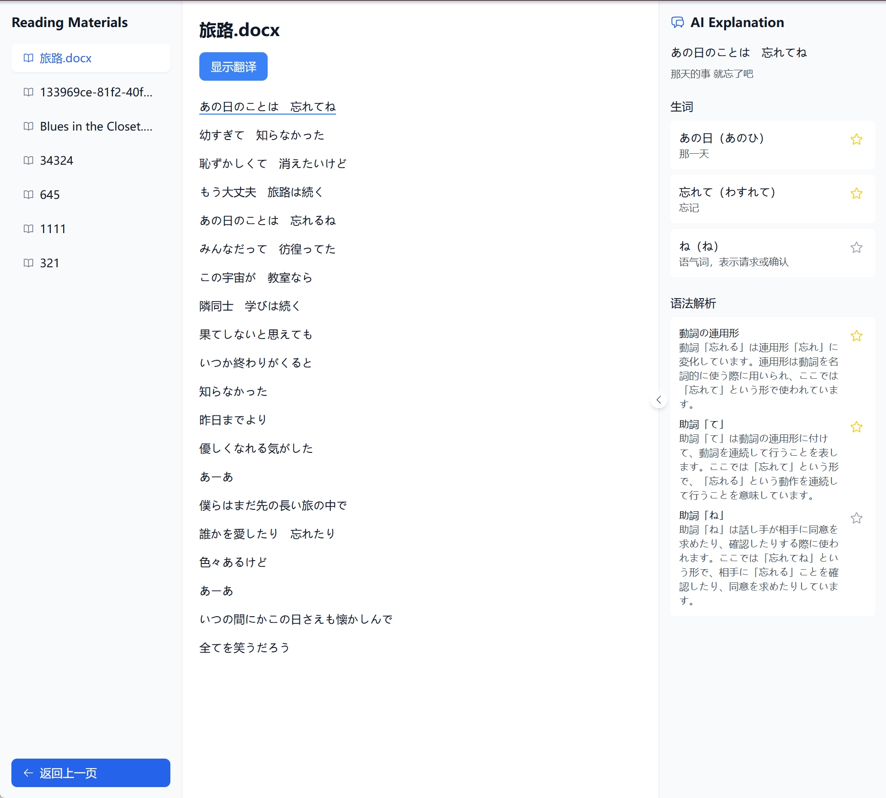Click the book icon beside 旅路.docx

pyautogui.click(x=28, y=58)
